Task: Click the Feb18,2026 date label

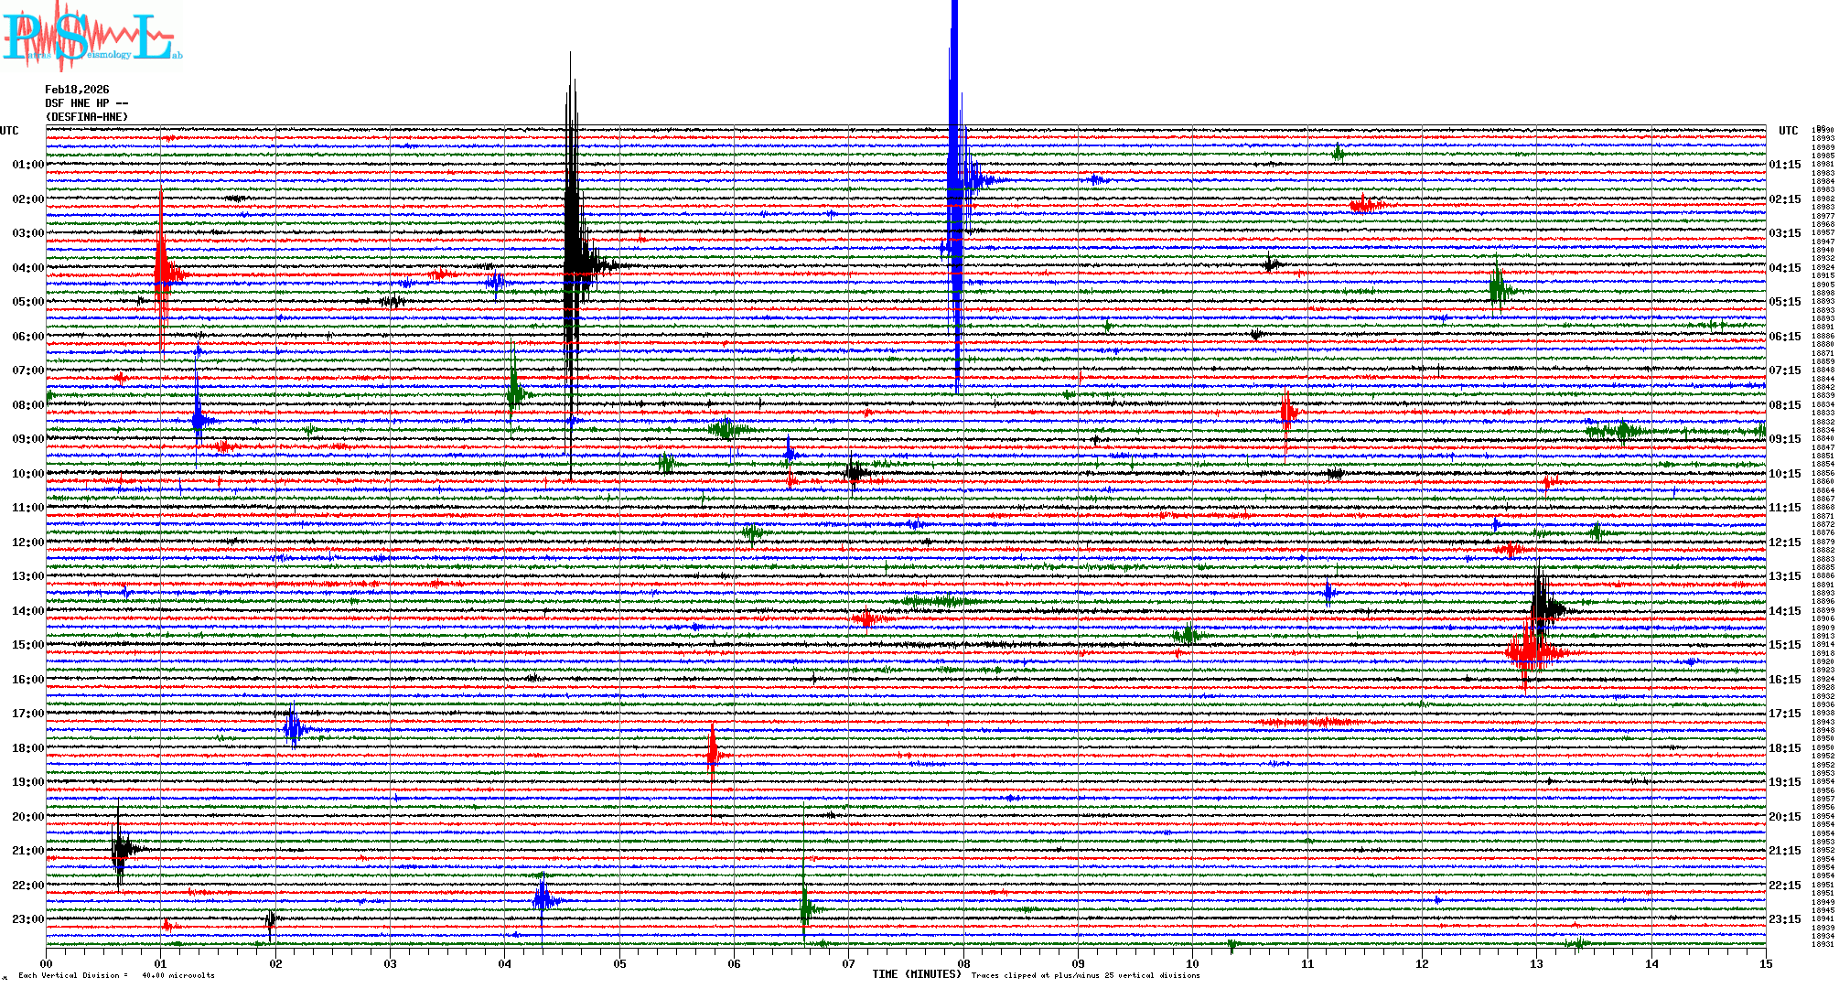Action: click(77, 90)
